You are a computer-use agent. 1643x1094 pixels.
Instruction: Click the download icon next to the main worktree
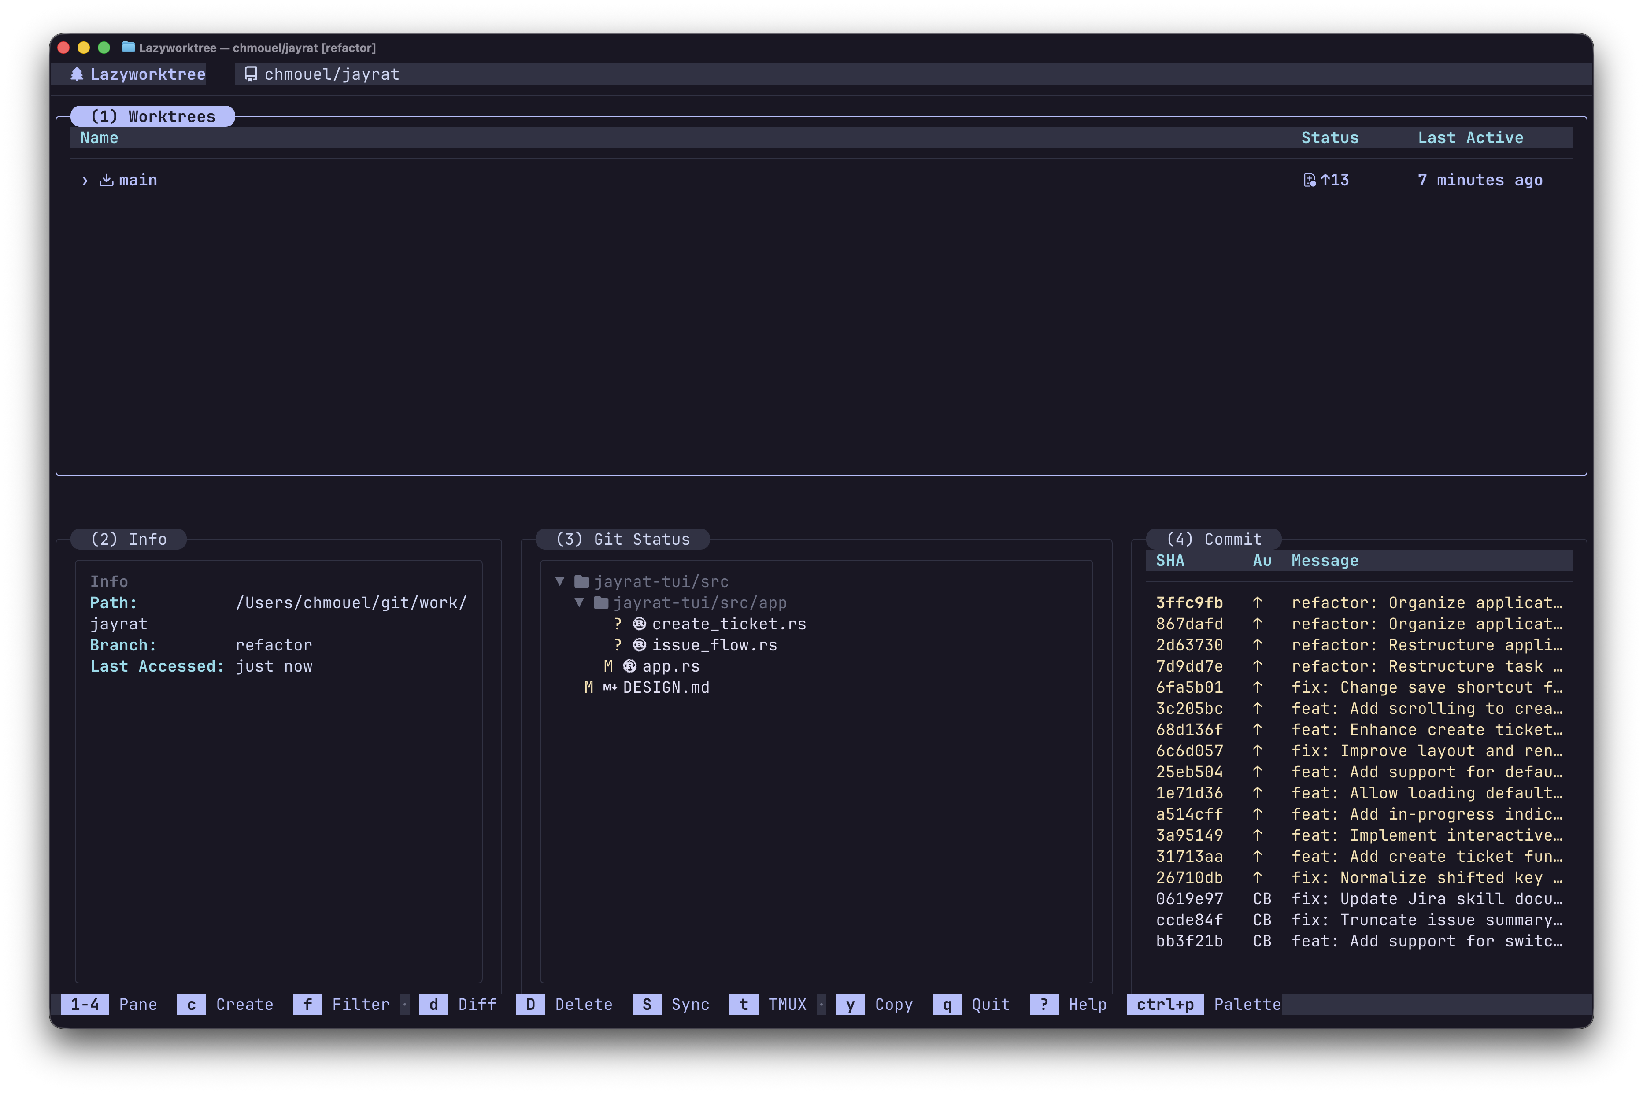point(106,179)
